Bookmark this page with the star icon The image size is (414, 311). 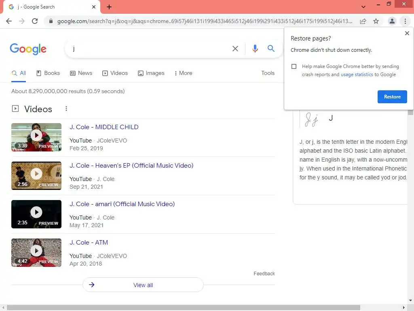[x=376, y=21]
